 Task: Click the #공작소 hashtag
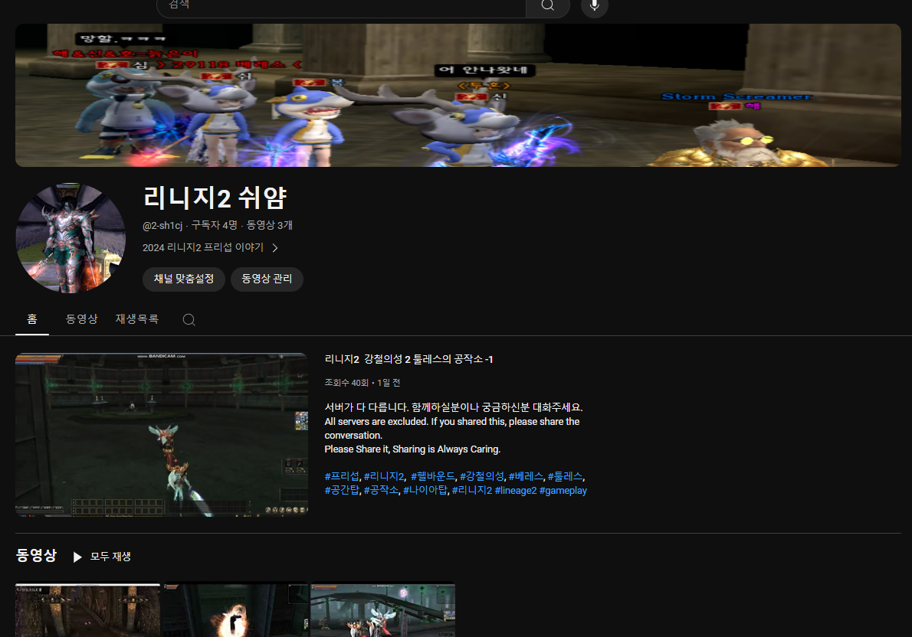(381, 491)
